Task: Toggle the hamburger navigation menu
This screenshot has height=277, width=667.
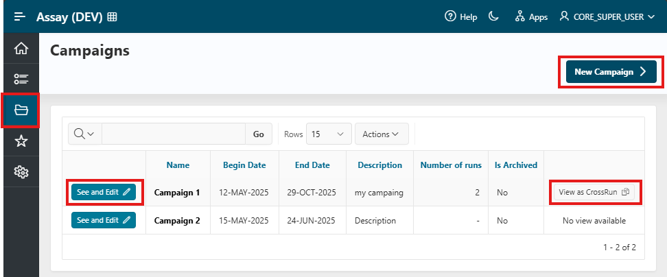Action: (20, 17)
